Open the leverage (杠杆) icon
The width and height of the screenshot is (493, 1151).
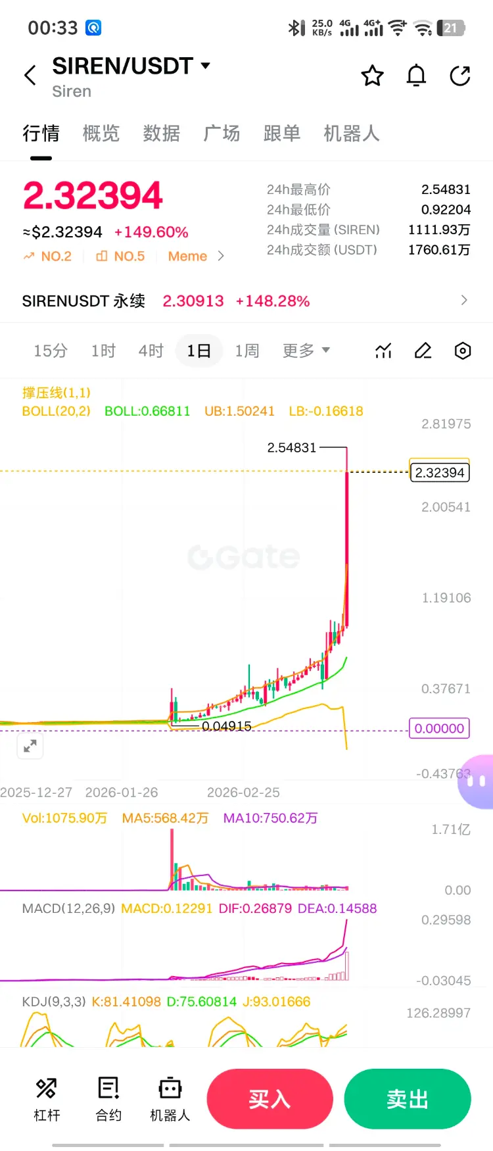47,1099
